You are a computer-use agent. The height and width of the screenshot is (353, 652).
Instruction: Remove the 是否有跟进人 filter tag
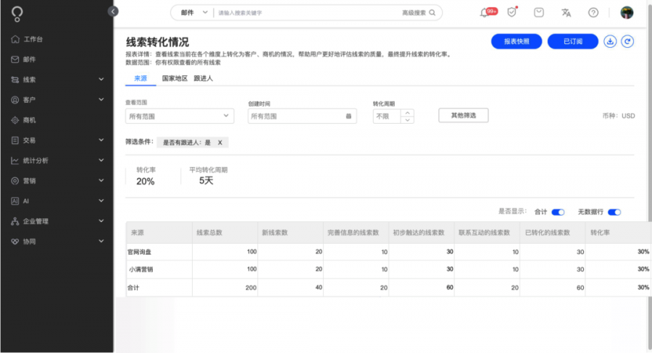click(x=220, y=143)
